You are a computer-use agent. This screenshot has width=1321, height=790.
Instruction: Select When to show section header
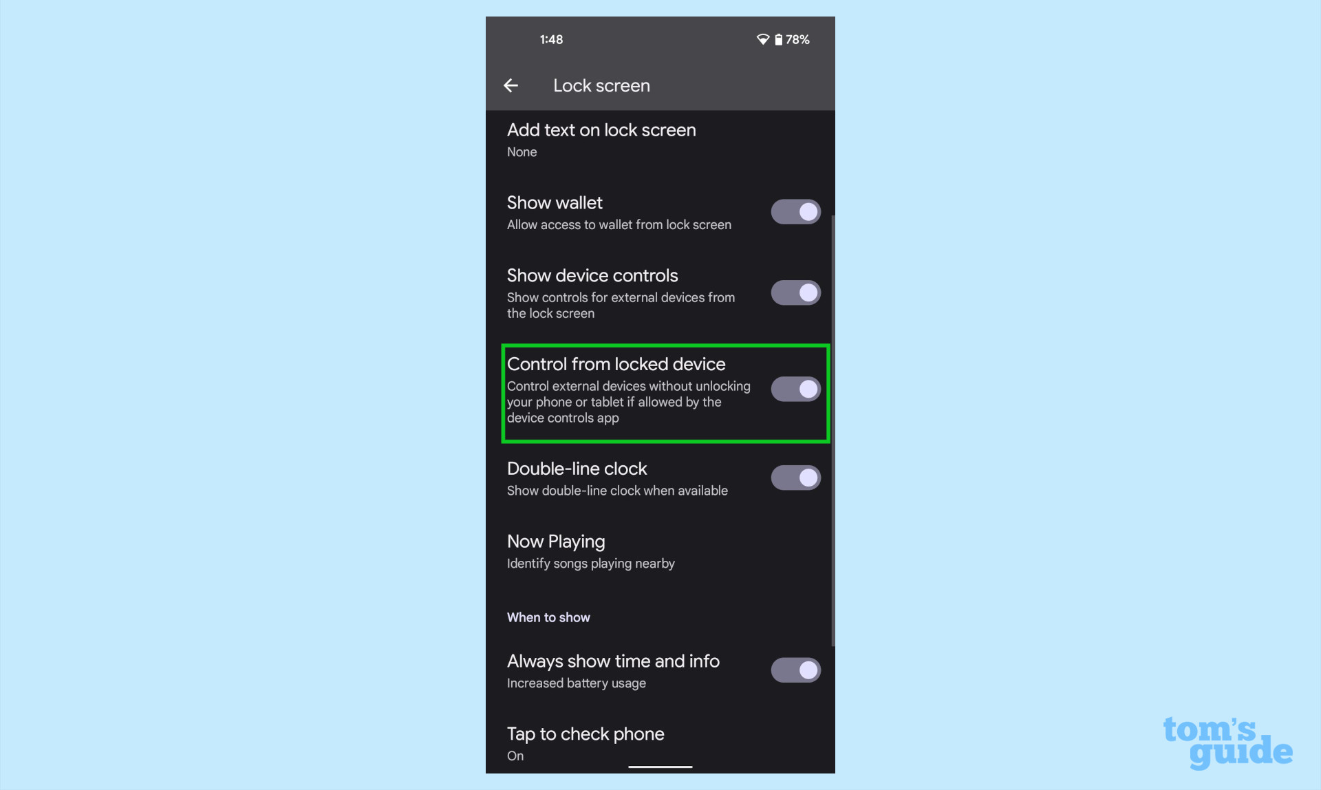[x=548, y=617]
